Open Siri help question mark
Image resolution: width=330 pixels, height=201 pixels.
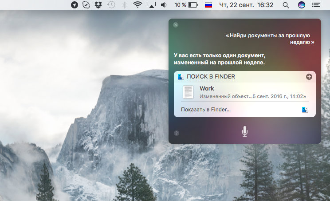[x=177, y=133]
